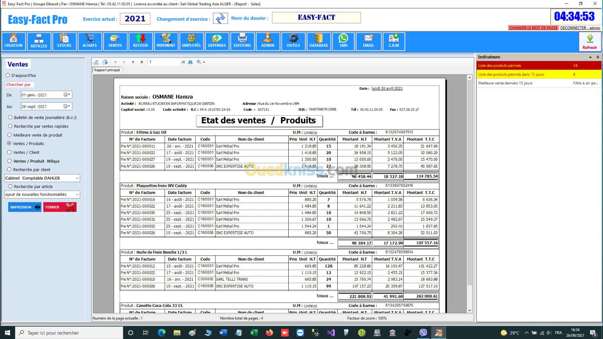Open the RETOUR returns icon

pos(141,41)
